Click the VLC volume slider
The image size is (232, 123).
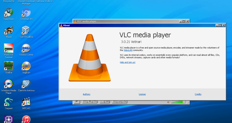click(x=178, y=102)
